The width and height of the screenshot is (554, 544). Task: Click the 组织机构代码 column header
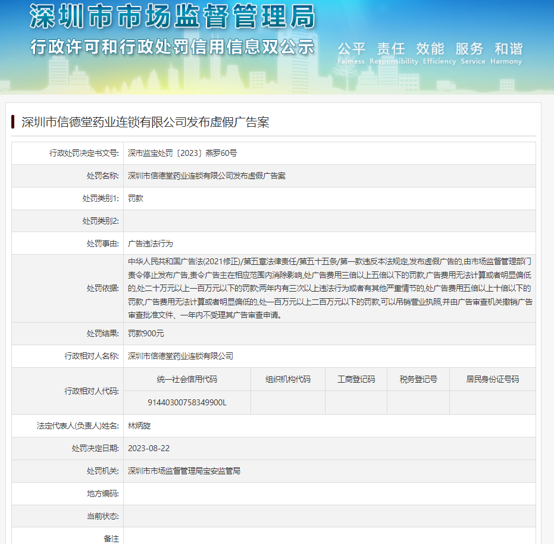[288, 379]
